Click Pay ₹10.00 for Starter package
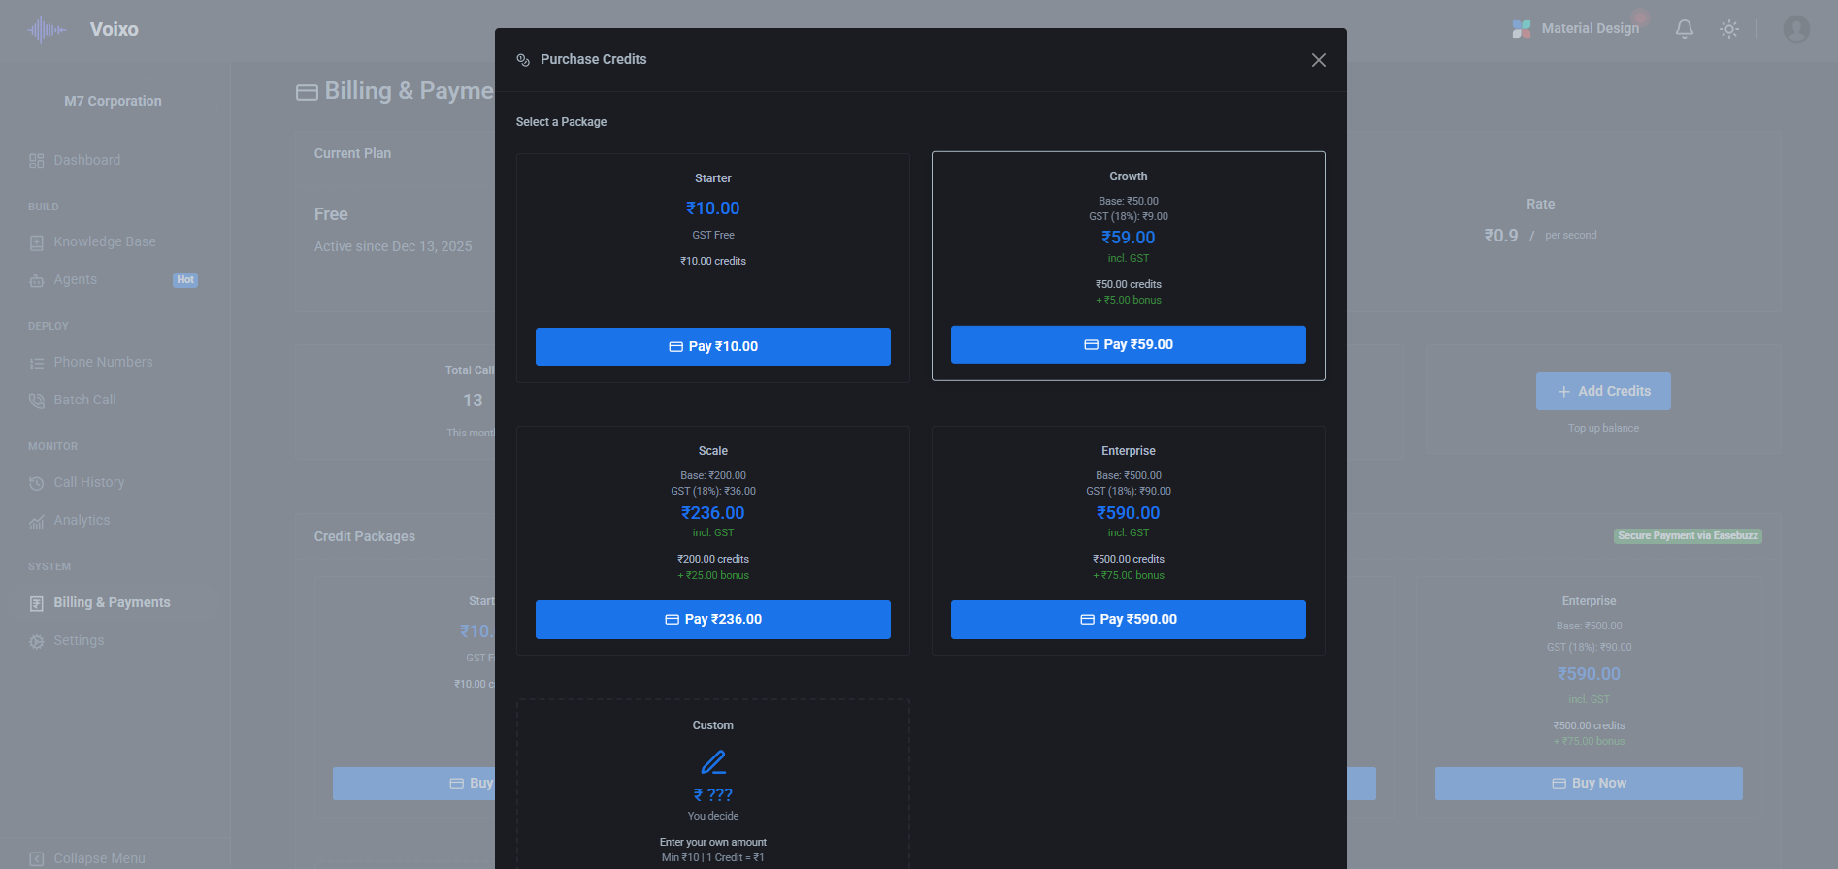Screen dimensions: 1838x869 713,346
